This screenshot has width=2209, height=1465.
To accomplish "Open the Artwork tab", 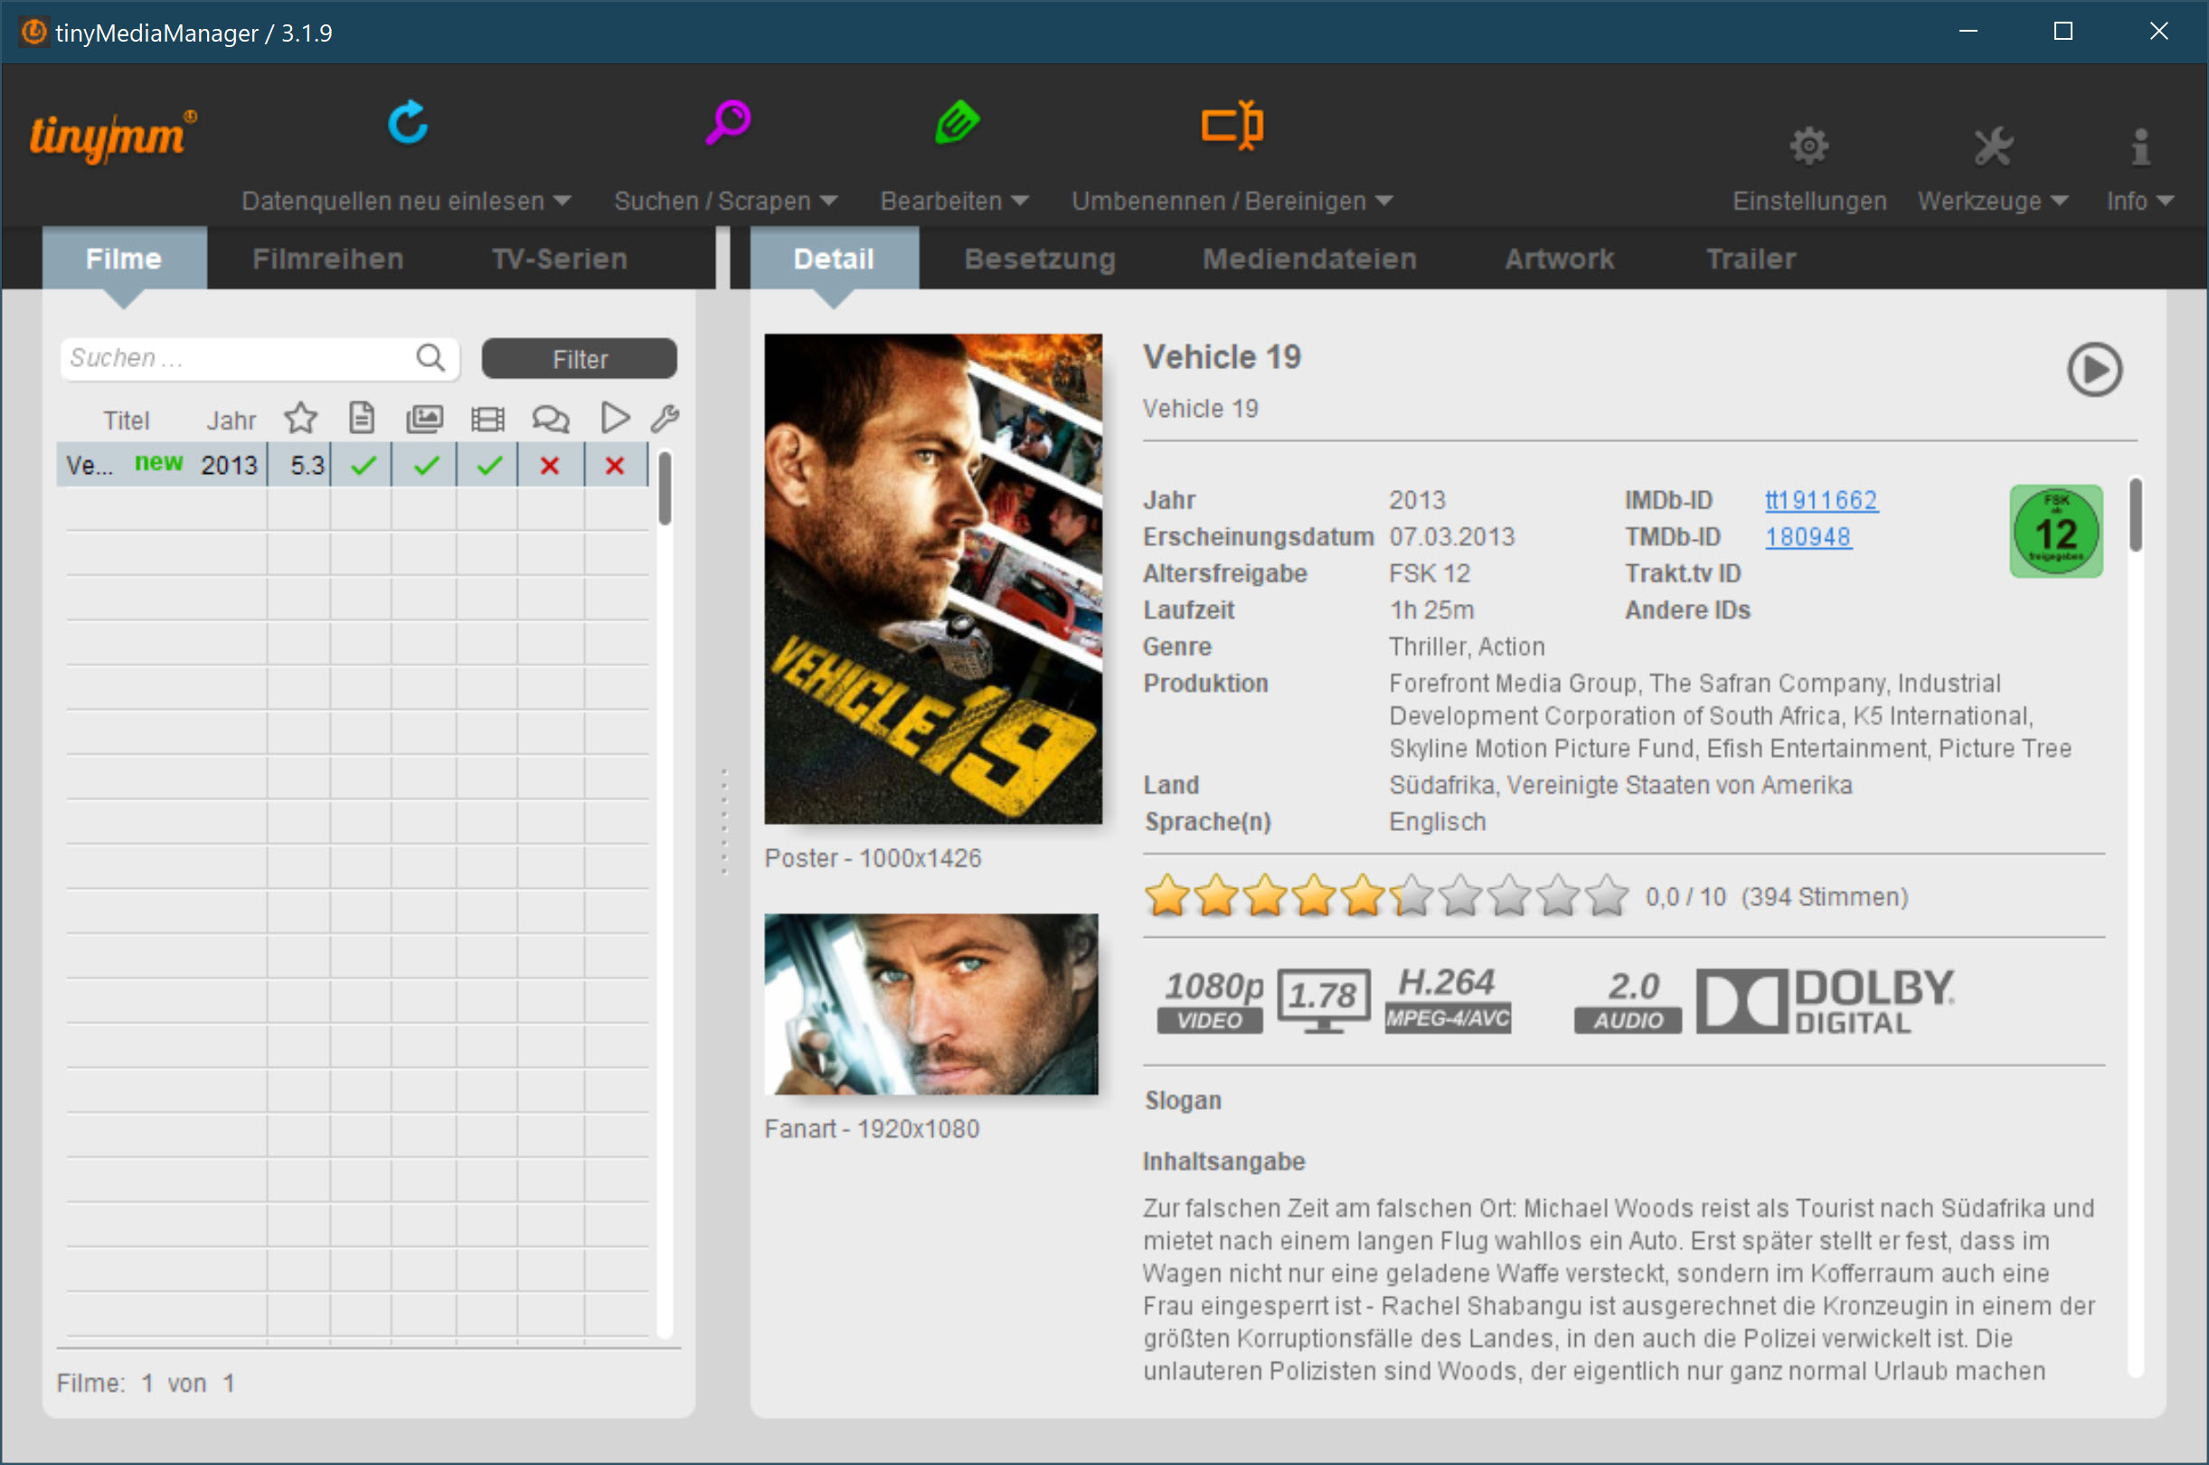I will [1559, 259].
